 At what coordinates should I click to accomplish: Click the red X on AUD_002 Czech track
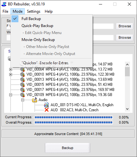[47, 110]
